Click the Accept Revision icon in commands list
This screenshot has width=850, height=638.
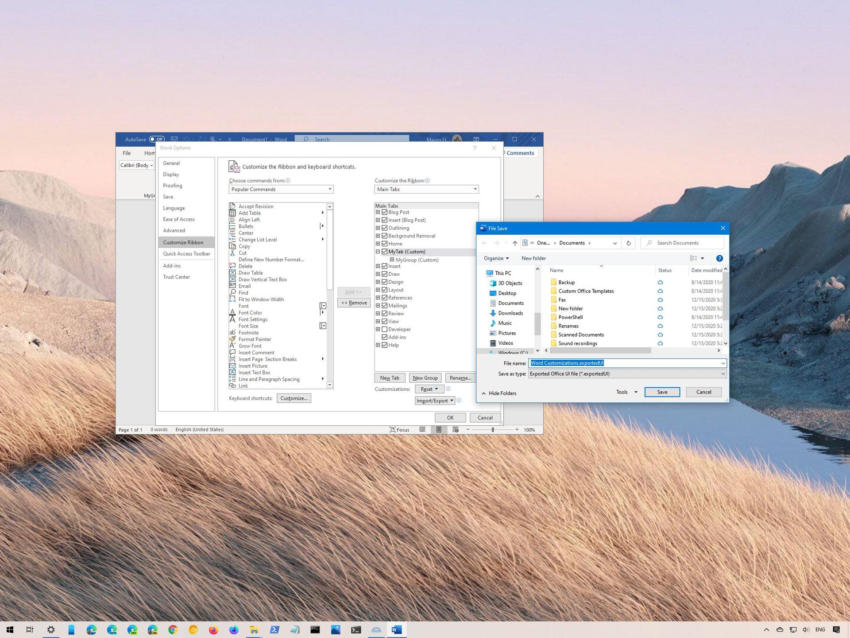click(x=233, y=206)
